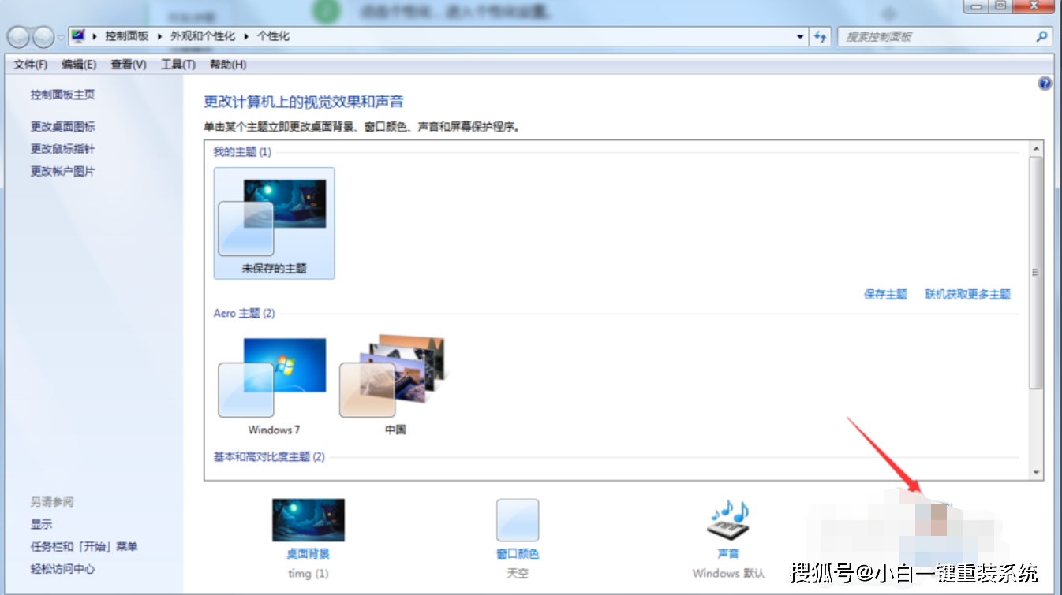Image resolution: width=1062 pixels, height=595 pixels.
Task: Open 任务栏和「开始」菜单 link
Action: pos(84,546)
